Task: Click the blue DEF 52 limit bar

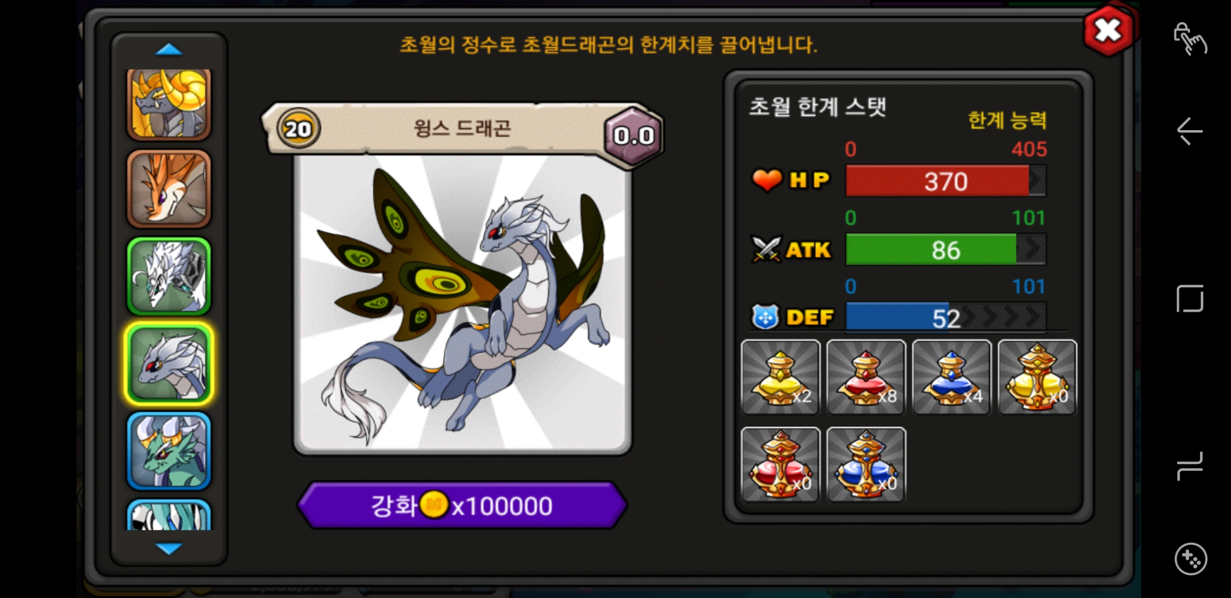Action: [x=946, y=317]
